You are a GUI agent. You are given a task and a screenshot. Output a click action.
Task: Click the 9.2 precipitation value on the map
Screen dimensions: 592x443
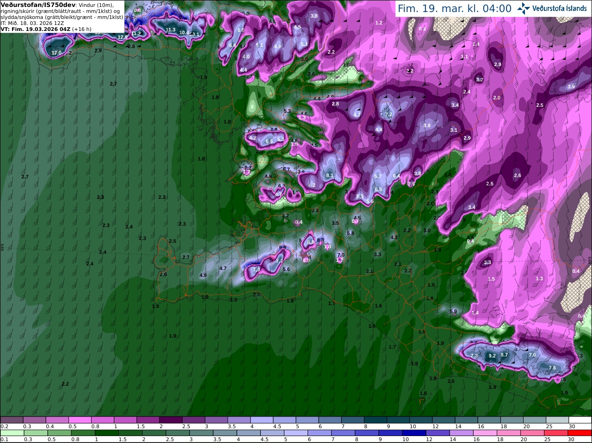coord(492,356)
